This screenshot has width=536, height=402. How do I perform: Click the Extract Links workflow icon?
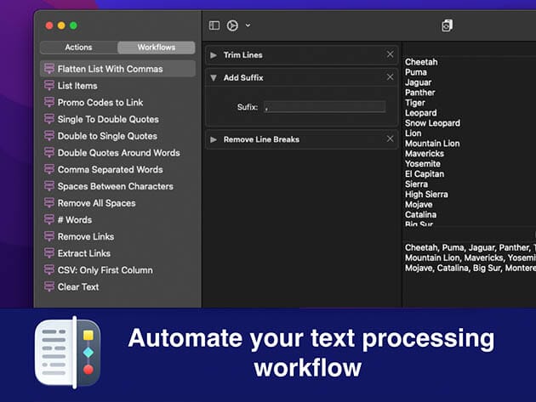49,253
